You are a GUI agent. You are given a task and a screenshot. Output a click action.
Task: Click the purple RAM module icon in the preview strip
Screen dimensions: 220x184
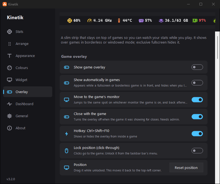[x=141, y=21]
